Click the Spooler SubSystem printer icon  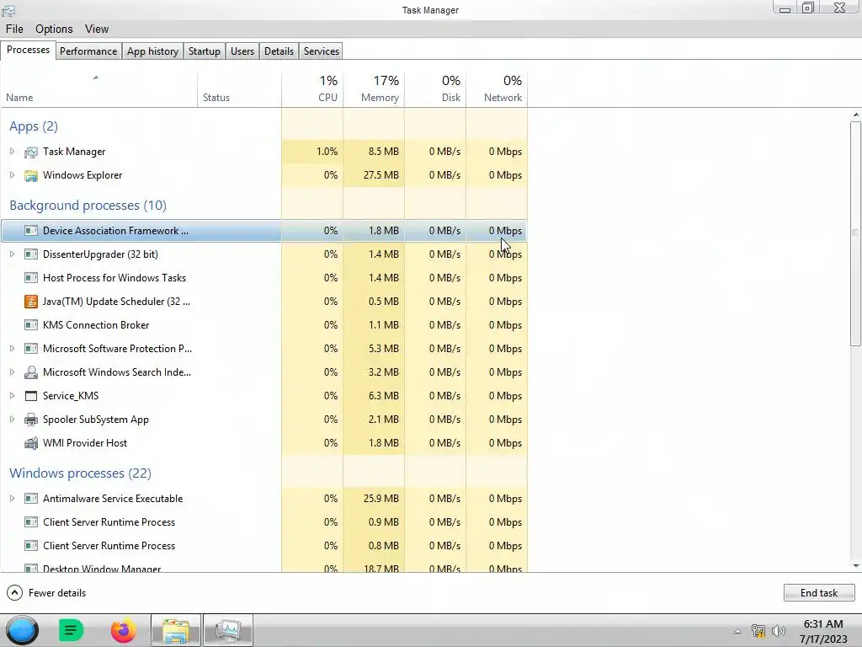click(31, 420)
